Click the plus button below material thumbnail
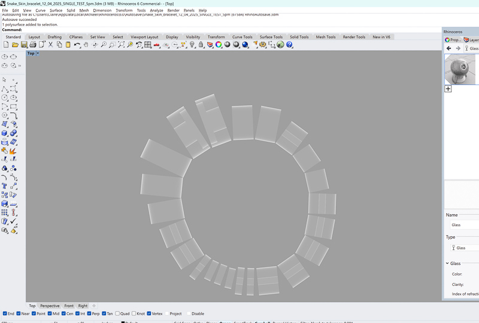The height and width of the screenshot is (323, 479). pyautogui.click(x=448, y=89)
